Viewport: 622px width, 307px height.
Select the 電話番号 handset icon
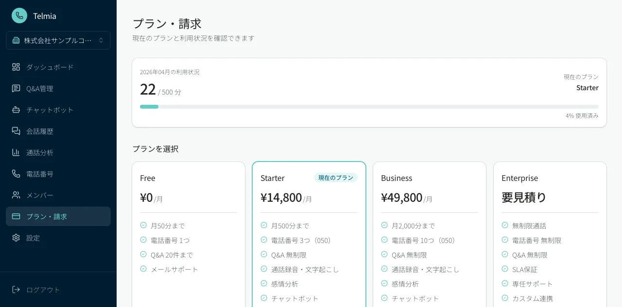pyautogui.click(x=16, y=174)
